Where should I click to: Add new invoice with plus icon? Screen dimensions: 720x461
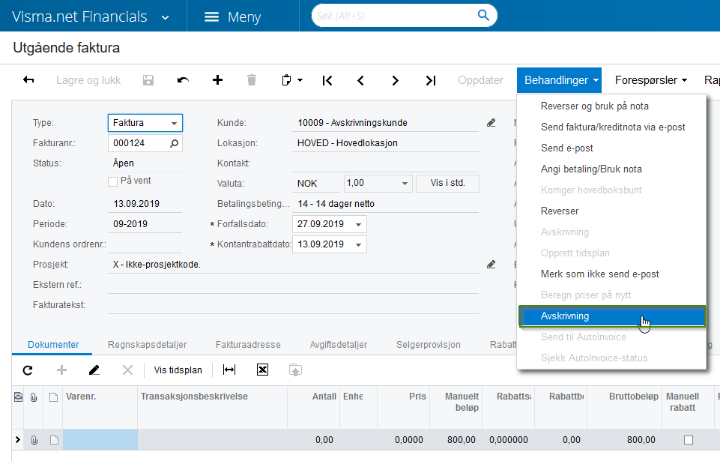tap(217, 80)
